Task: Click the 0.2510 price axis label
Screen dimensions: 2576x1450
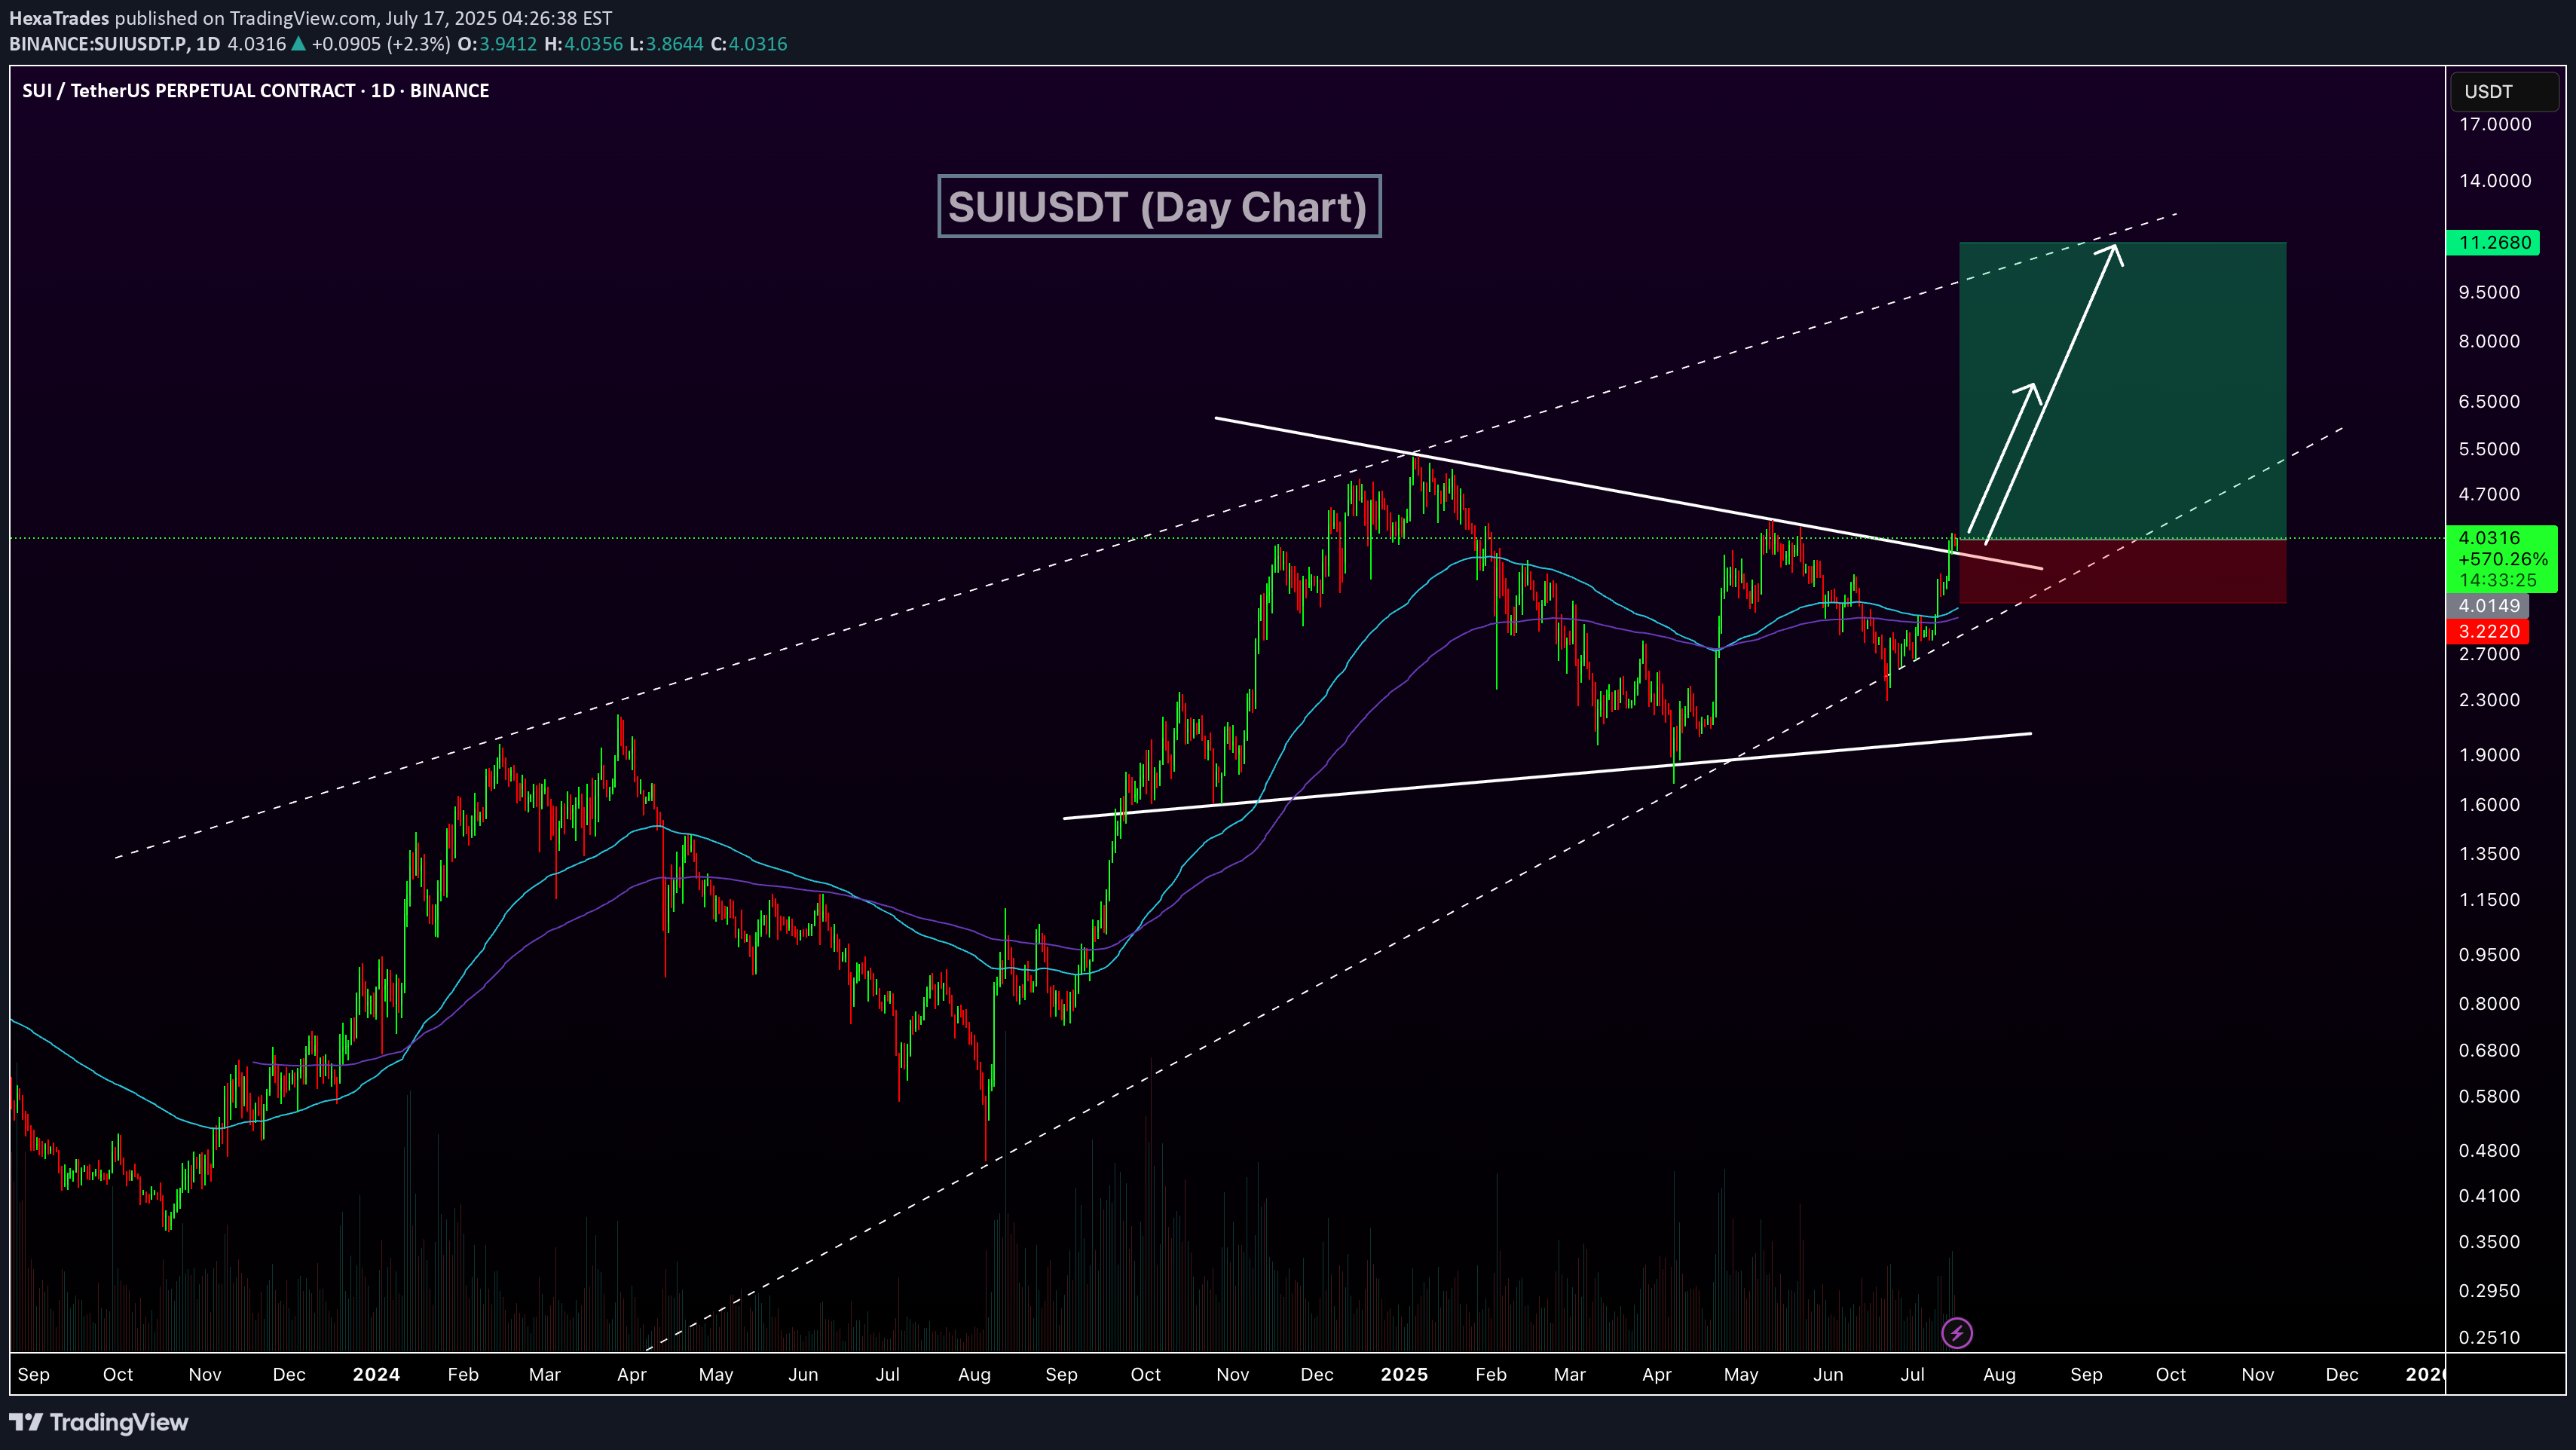Action: (2489, 1338)
